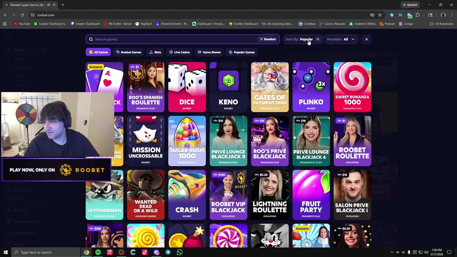Switch to the Game Shows tab
457x257 pixels.
pos(209,52)
